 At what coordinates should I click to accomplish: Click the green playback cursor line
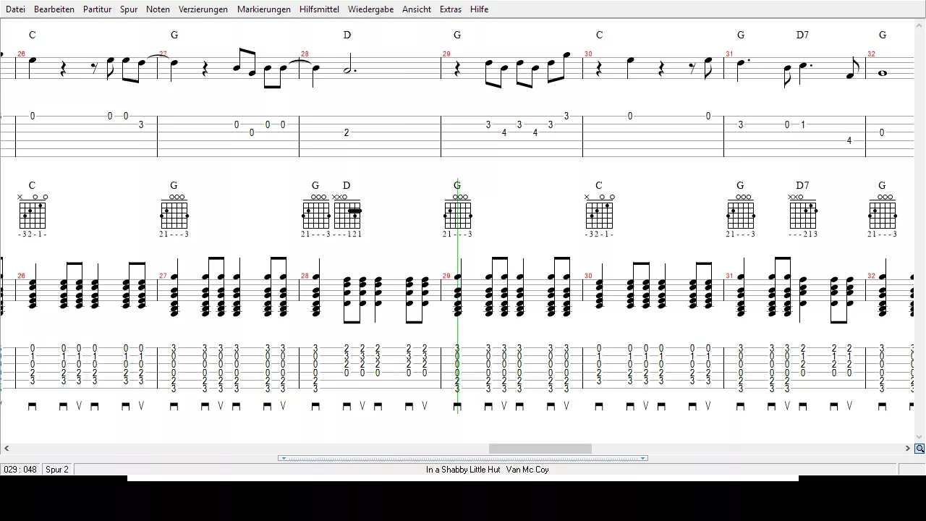pos(458,297)
